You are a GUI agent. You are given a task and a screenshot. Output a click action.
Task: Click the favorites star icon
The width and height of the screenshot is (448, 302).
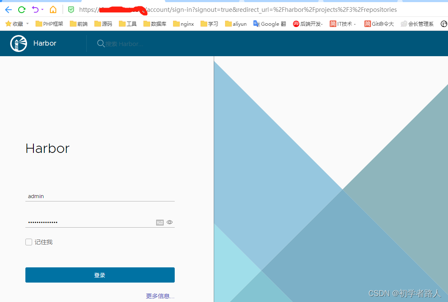(x=8, y=24)
